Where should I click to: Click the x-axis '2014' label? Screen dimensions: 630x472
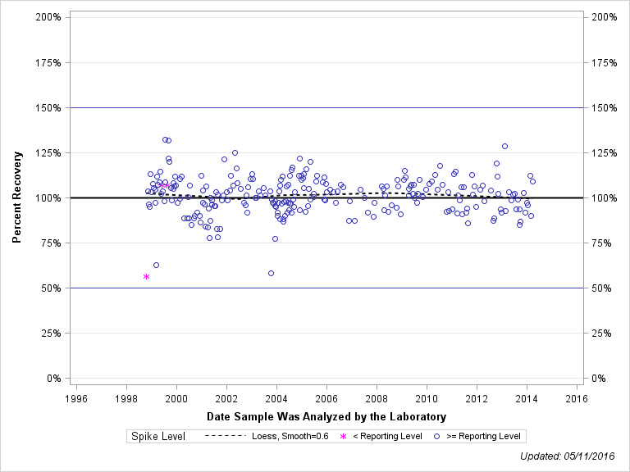(527, 398)
